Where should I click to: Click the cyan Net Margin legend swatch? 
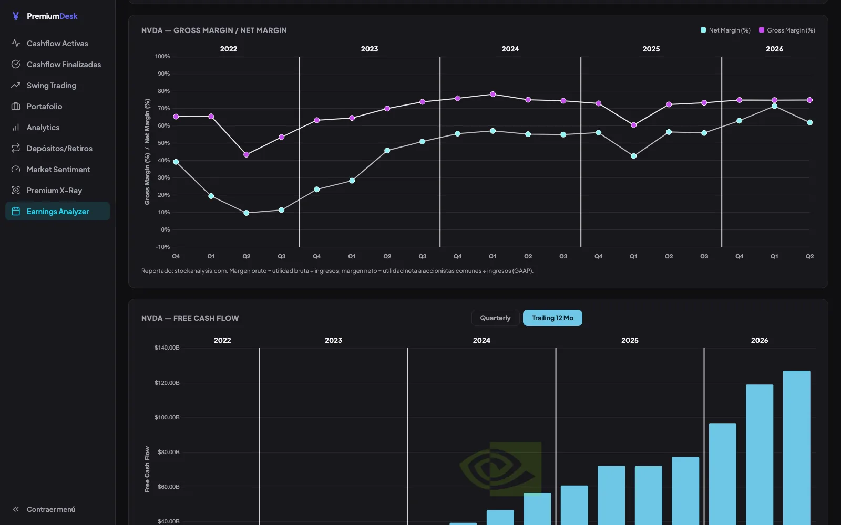[x=703, y=30]
